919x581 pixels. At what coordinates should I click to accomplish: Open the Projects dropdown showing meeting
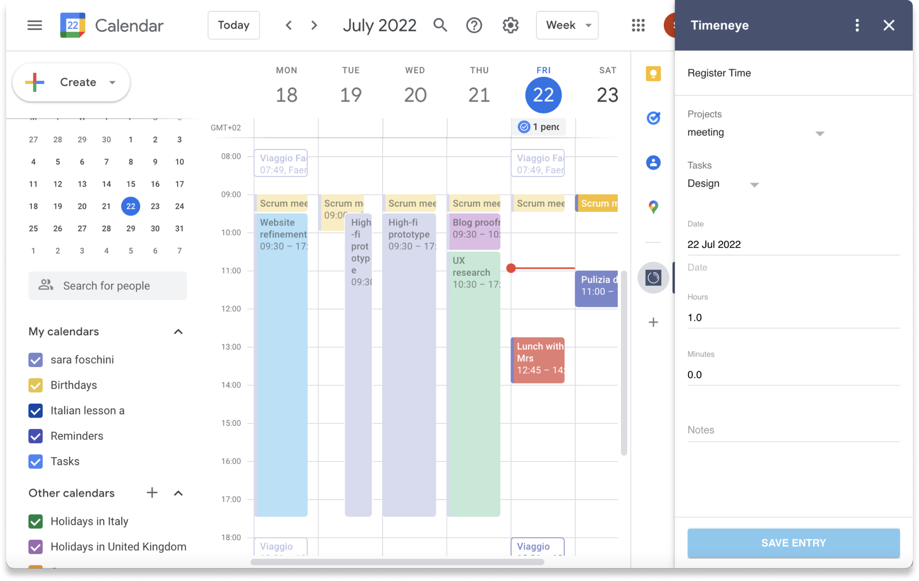click(x=756, y=132)
